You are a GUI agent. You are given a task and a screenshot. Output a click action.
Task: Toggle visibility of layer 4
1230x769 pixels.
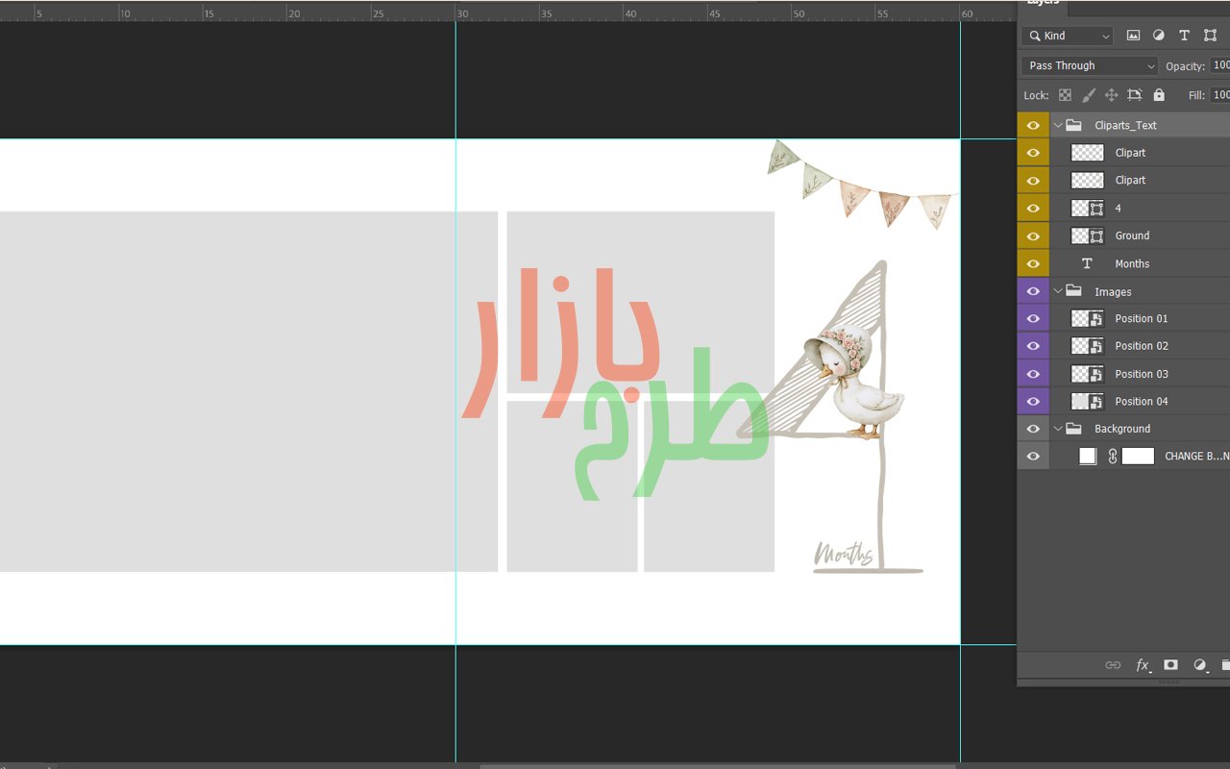click(1033, 209)
